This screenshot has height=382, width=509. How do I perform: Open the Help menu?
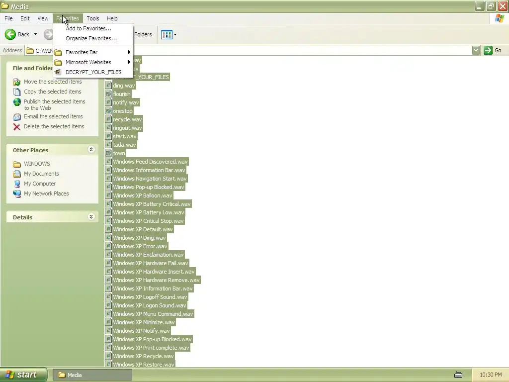[112, 18]
